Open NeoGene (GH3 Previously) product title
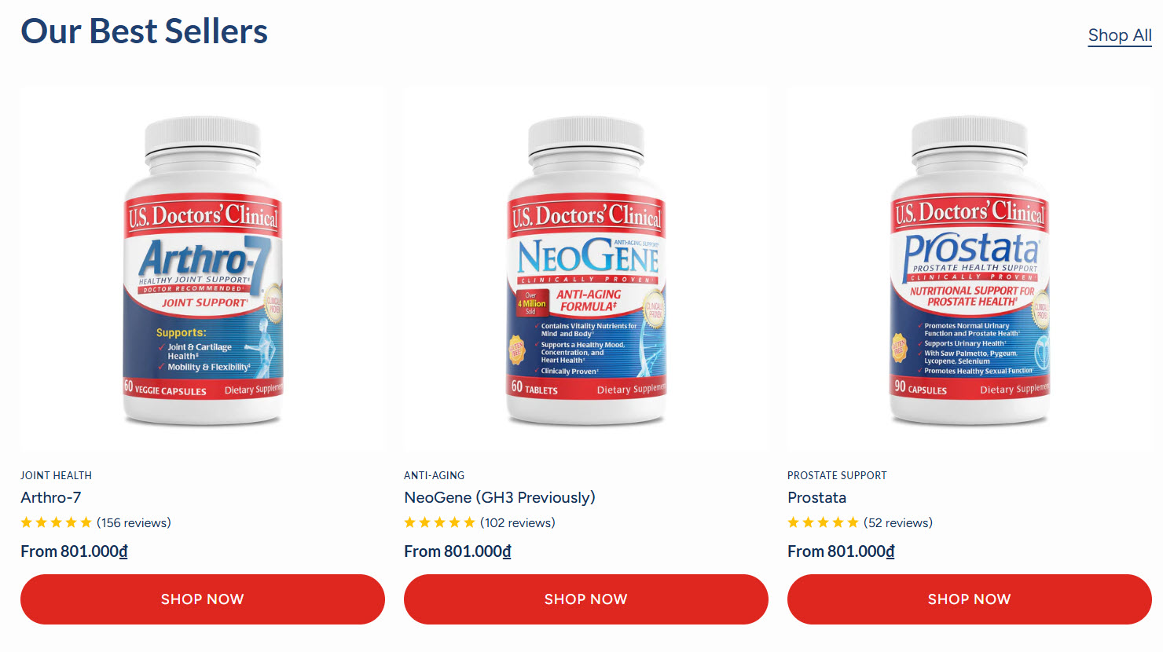This screenshot has height=652, width=1163. click(500, 497)
